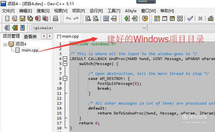
Task: Switch to the 项目管理 tab
Action: pyautogui.click(x=11, y=36)
